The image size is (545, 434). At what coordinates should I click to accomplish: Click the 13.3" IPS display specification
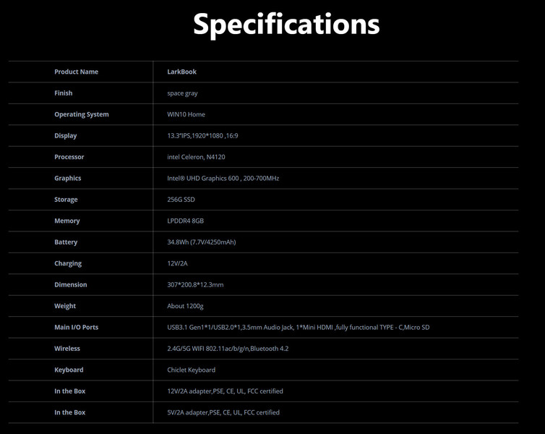(202, 136)
